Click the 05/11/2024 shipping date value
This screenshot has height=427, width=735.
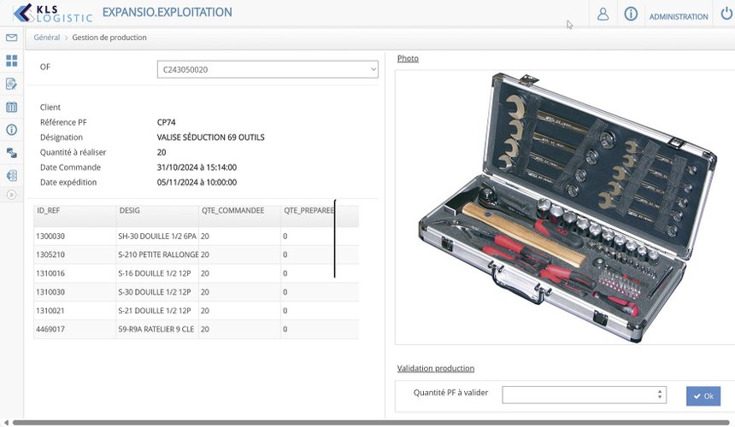click(x=197, y=182)
